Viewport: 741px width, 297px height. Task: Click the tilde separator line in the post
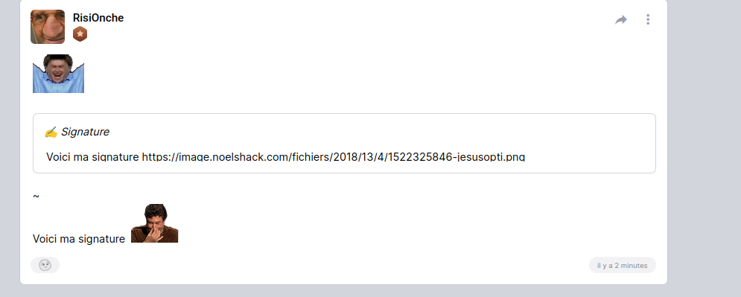tap(36, 196)
